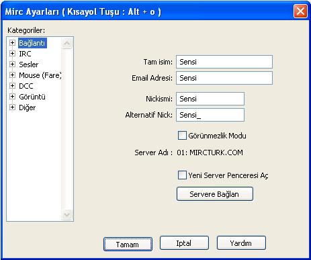Expand the DCC tree node

pos(12,85)
